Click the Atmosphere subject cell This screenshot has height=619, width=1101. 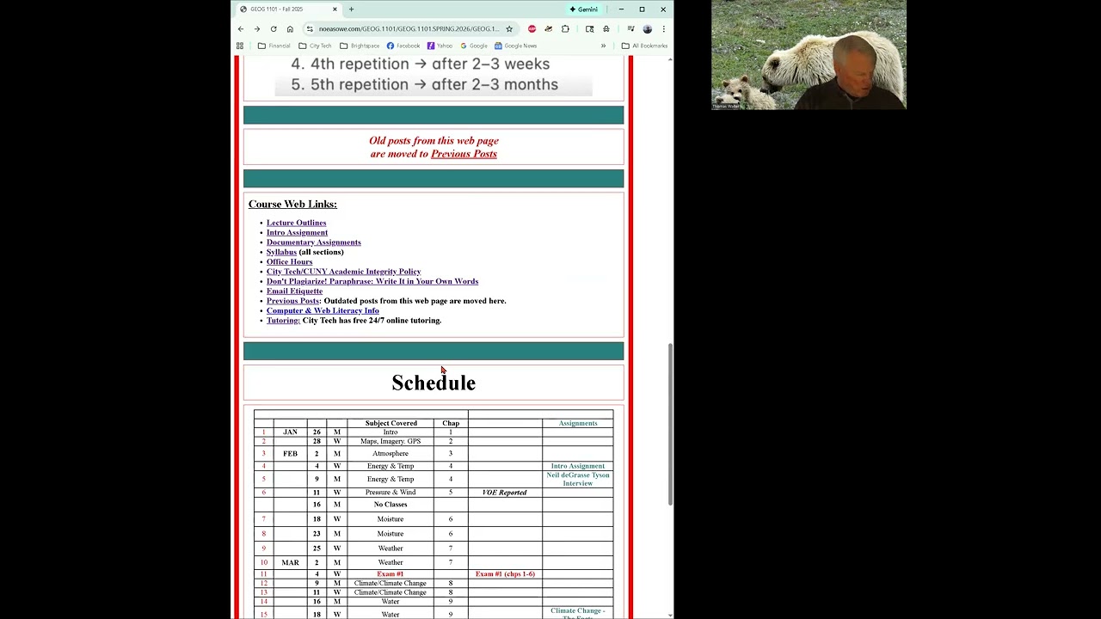(x=391, y=453)
